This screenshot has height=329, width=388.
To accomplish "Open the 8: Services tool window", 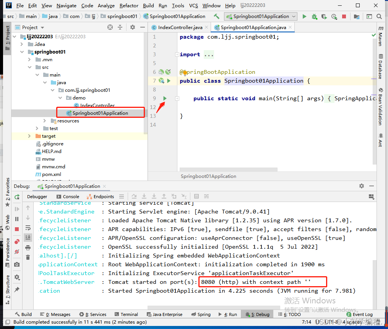I will point(93,314).
